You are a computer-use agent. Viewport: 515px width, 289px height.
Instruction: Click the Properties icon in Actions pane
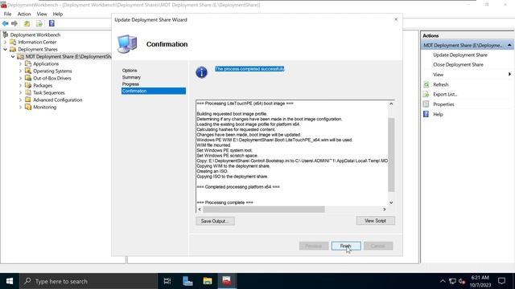(426, 104)
